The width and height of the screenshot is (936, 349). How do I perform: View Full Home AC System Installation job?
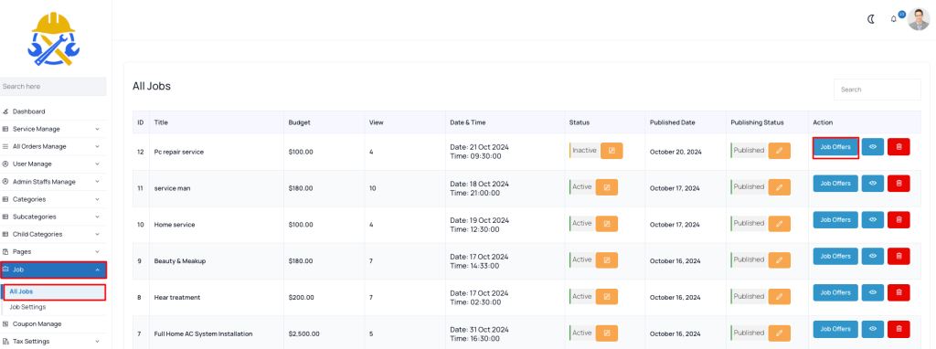[872, 329]
